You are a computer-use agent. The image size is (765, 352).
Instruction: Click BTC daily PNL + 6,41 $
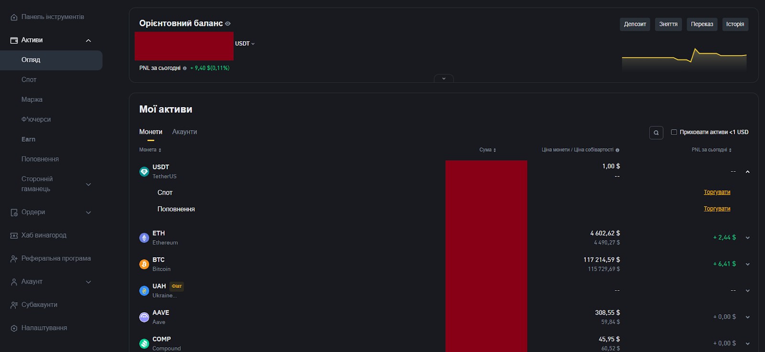pos(724,264)
